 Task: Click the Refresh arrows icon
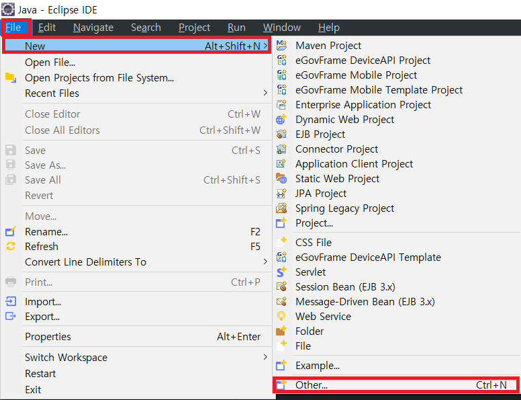click(11, 246)
